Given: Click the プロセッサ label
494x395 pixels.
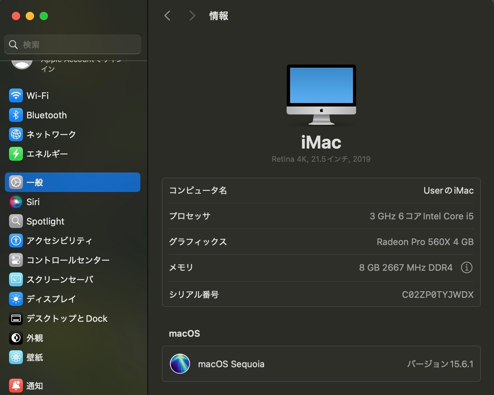Looking at the screenshot, I should pos(190,216).
